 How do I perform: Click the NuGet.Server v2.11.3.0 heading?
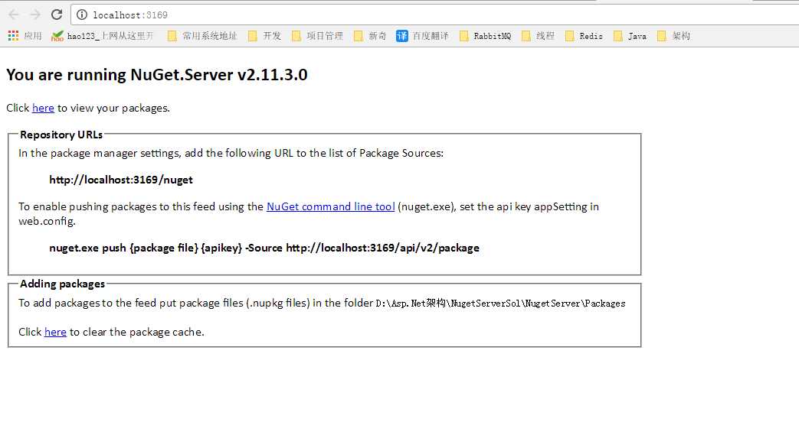pos(157,75)
